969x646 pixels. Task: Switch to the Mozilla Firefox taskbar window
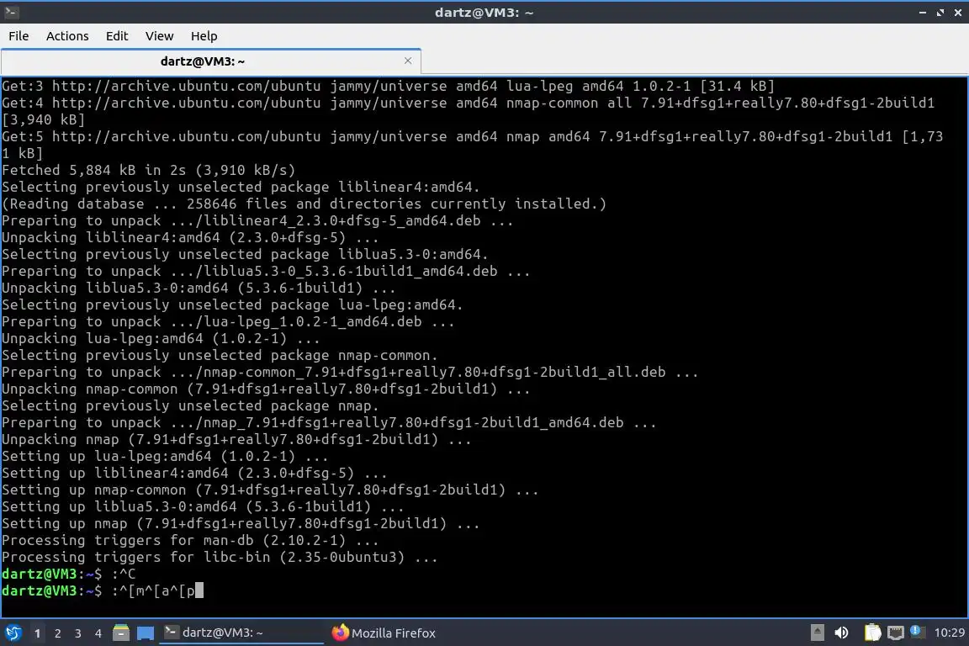[384, 633]
